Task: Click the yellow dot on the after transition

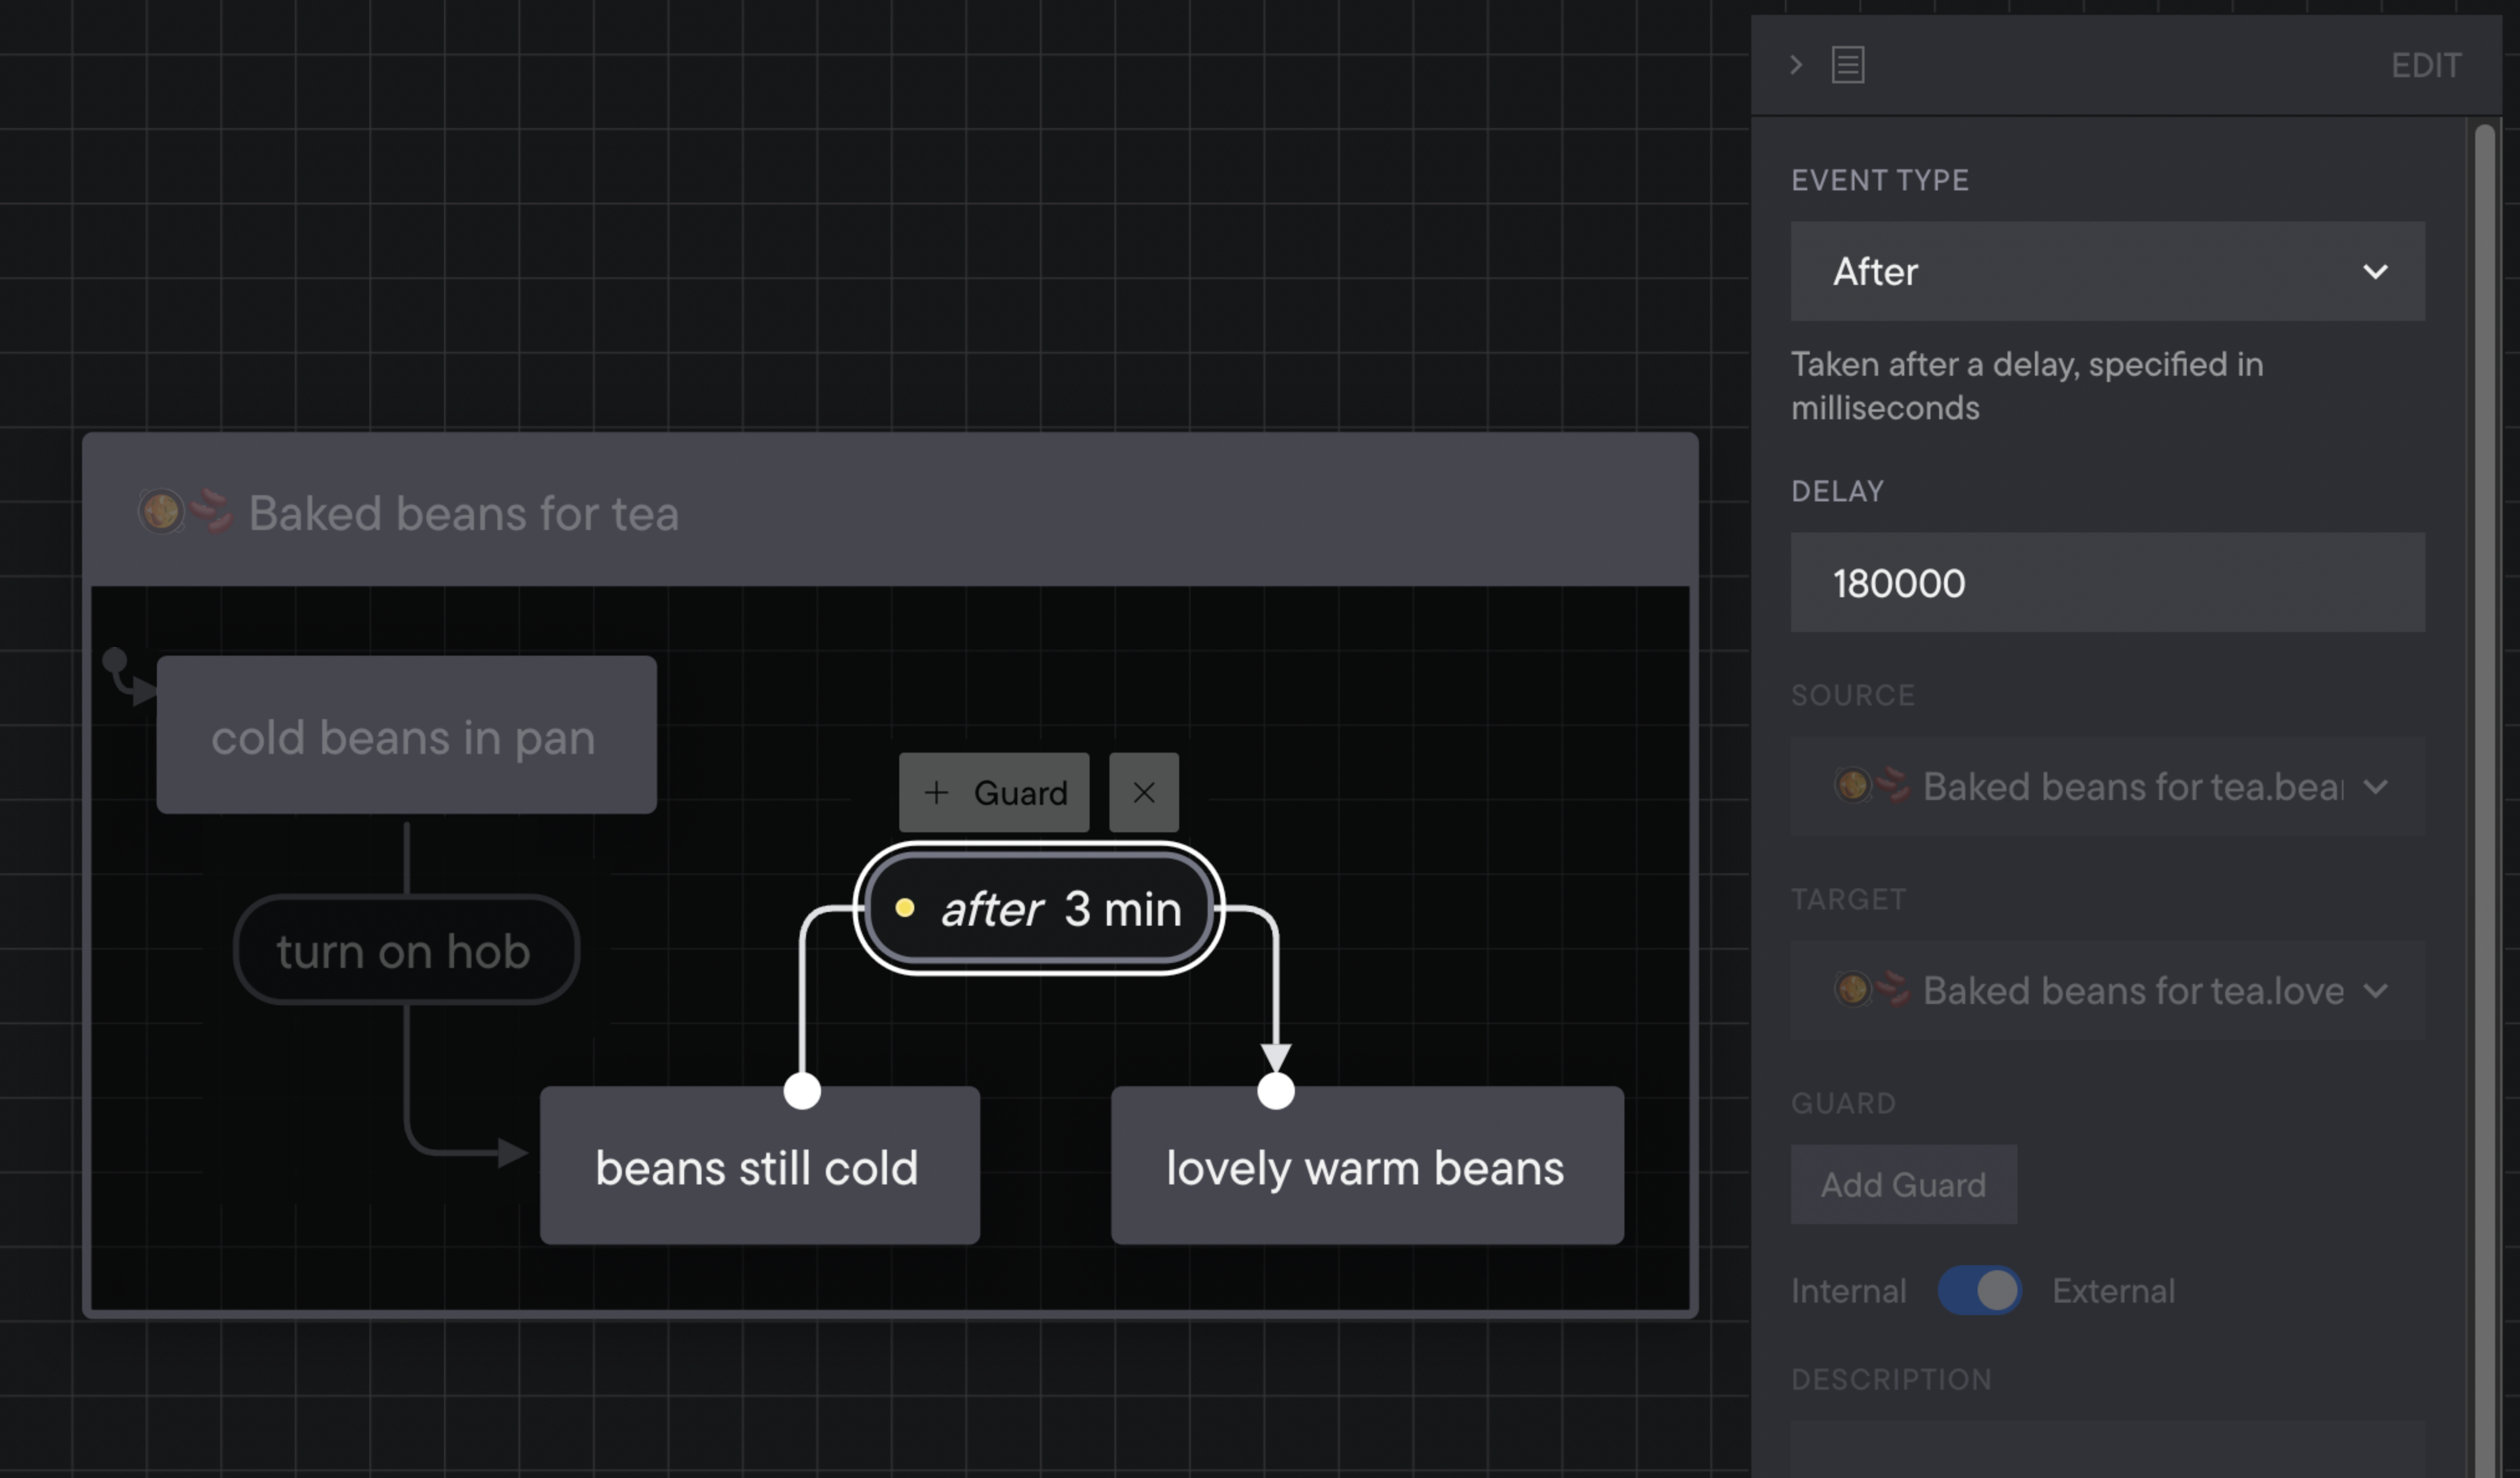Action: pos(906,908)
